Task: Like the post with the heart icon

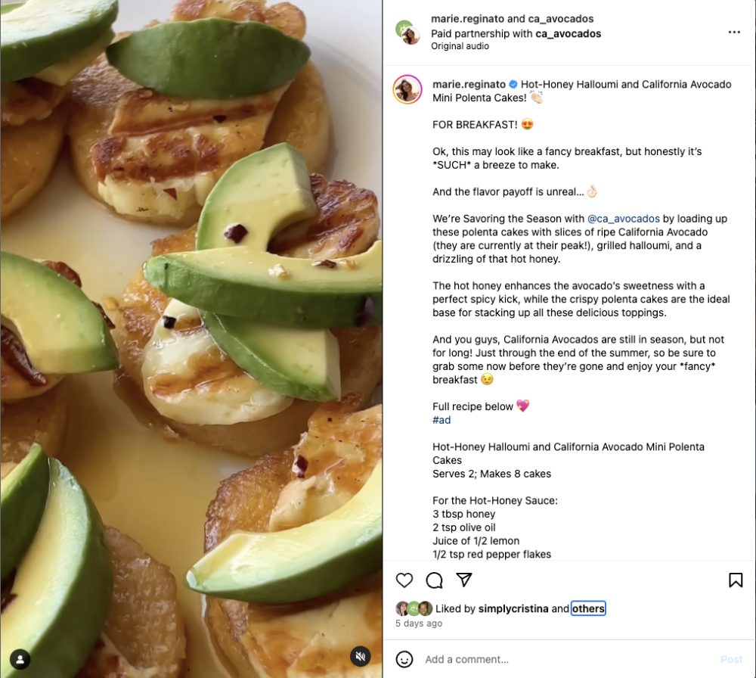Action: (x=404, y=580)
